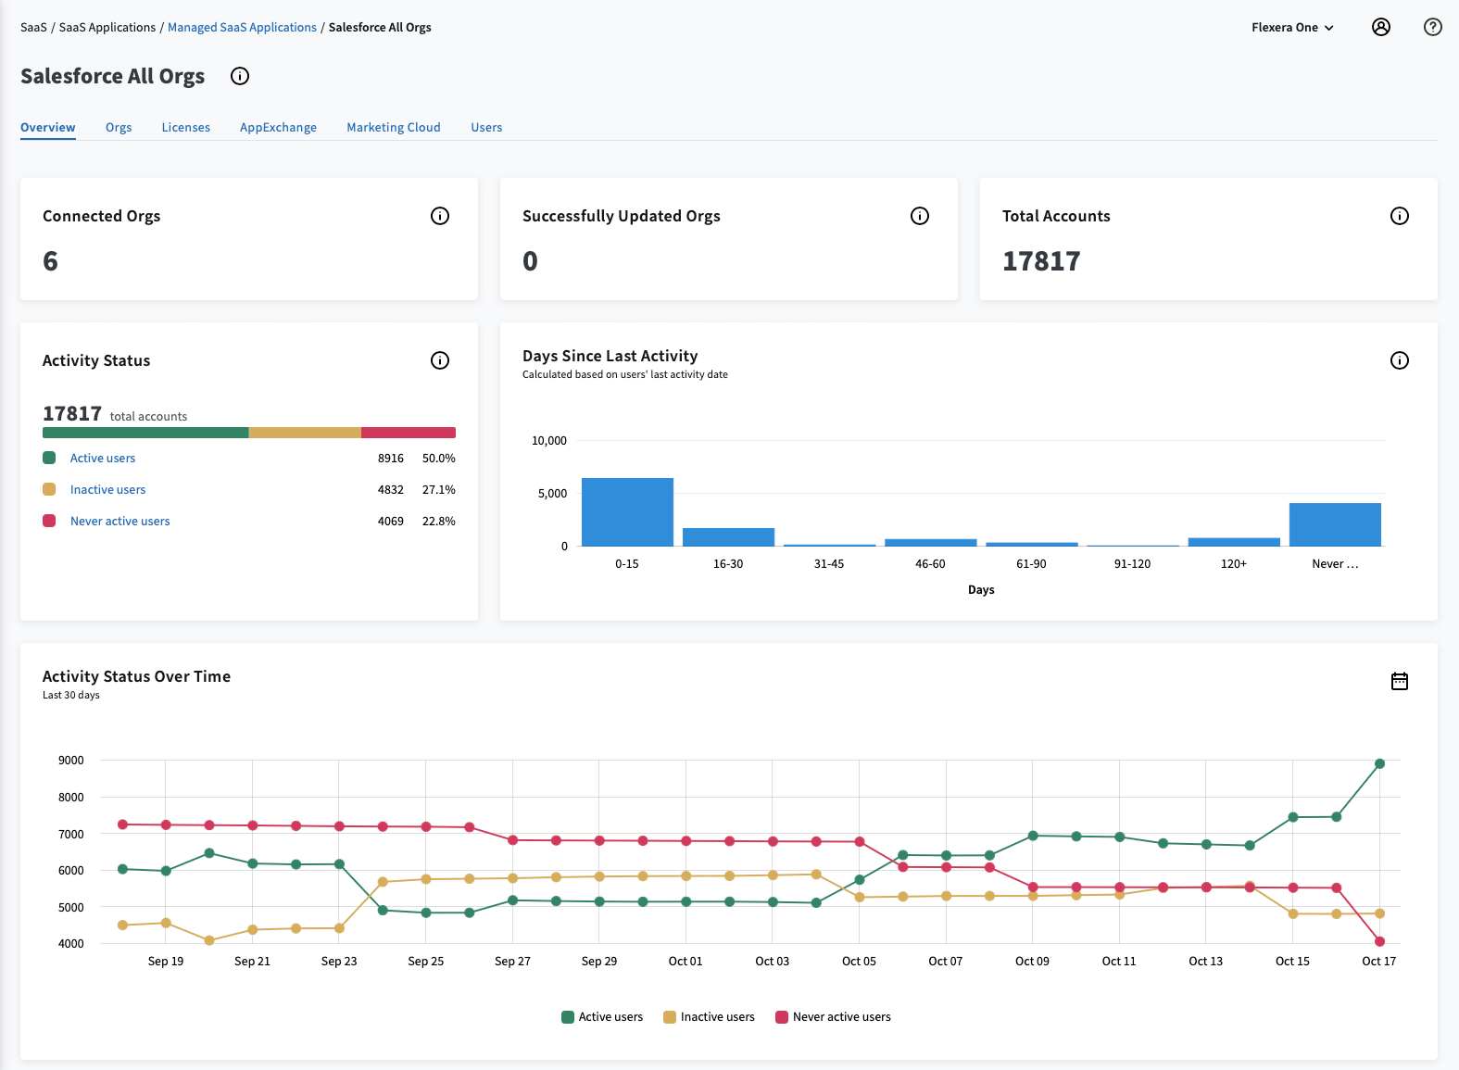The width and height of the screenshot is (1459, 1070).
Task: Open the calendar date range picker
Action: (x=1399, y=681)
